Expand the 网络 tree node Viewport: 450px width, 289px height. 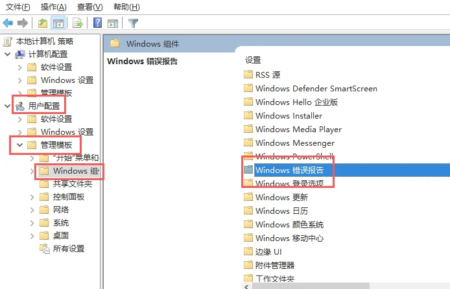click(32, 210)
